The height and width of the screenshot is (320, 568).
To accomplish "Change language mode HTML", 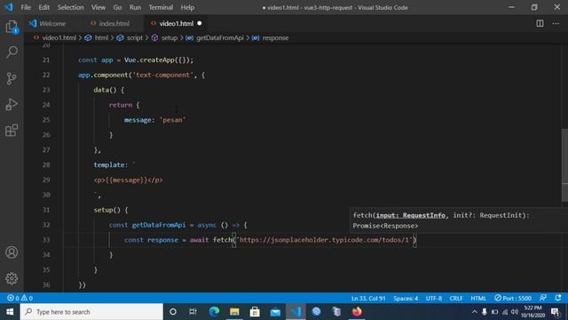I will pos(478,299).
